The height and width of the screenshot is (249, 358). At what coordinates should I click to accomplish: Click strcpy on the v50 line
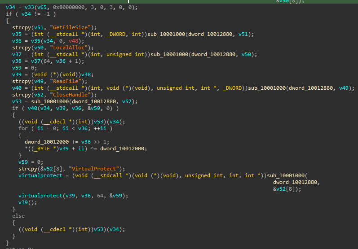coord(22,48)
